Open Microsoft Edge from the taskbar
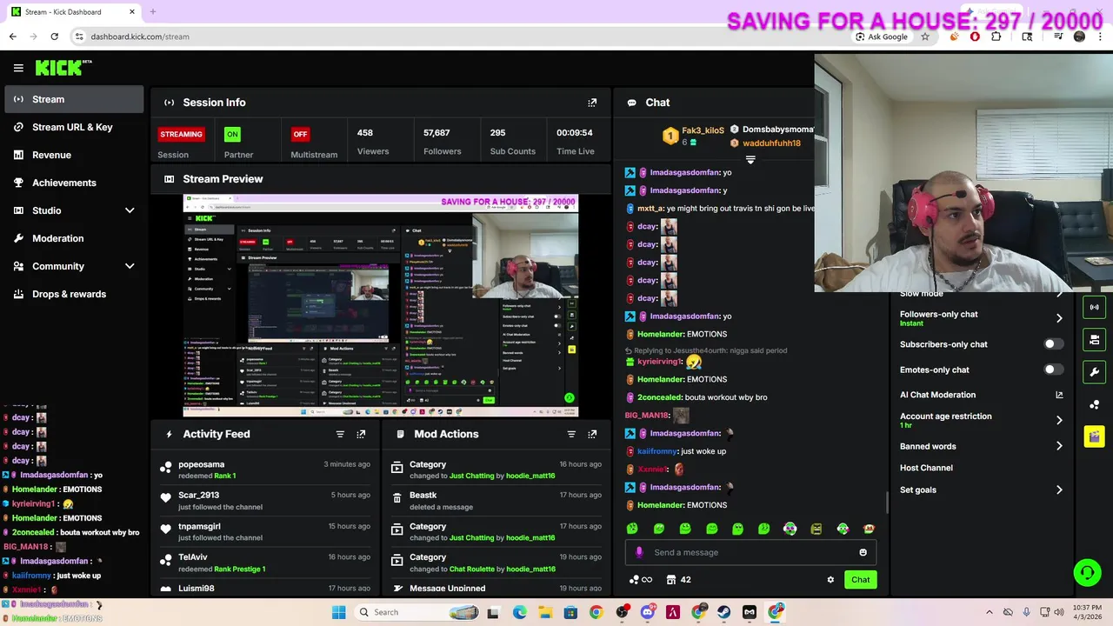1113x626 pixels. pyautogui.click(x=519, y=612)
